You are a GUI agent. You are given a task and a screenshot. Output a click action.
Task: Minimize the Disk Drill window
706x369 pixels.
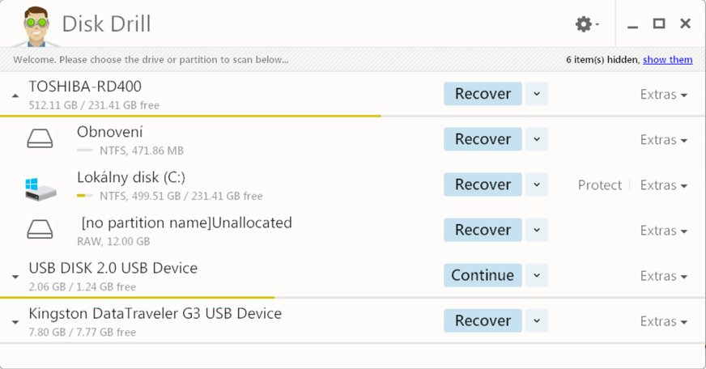634,24
